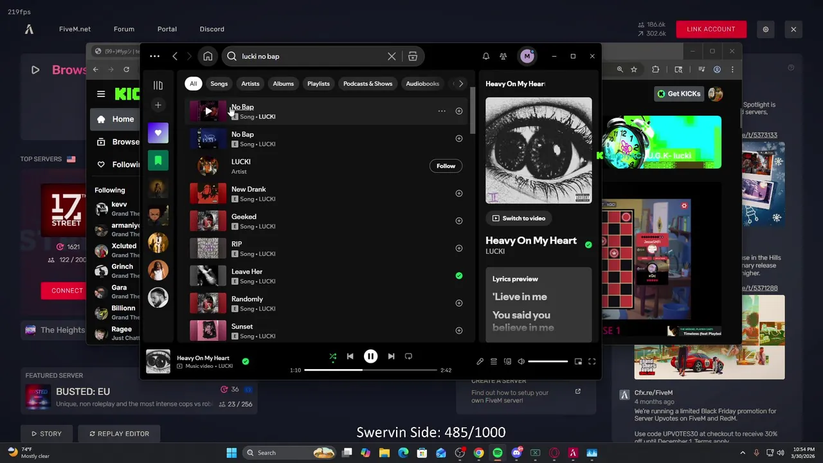823x463 pixels.
Task: Toggle shuffle in Spotify player
Action: coord(332,356)
